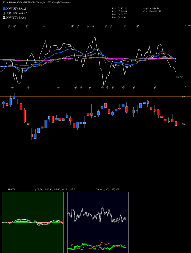This screenshot has width=191, height=253.
Task: Click the 'MACD:' indicator label
Action: click(x=11, y=189)
